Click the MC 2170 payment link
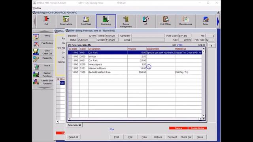The image size is (253, 142). (x=177, y=45)
